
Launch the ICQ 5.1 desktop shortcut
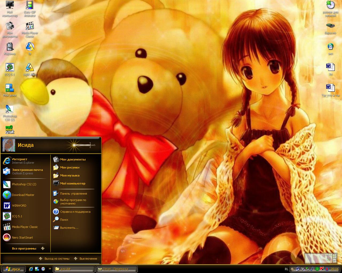coord(10,70)
